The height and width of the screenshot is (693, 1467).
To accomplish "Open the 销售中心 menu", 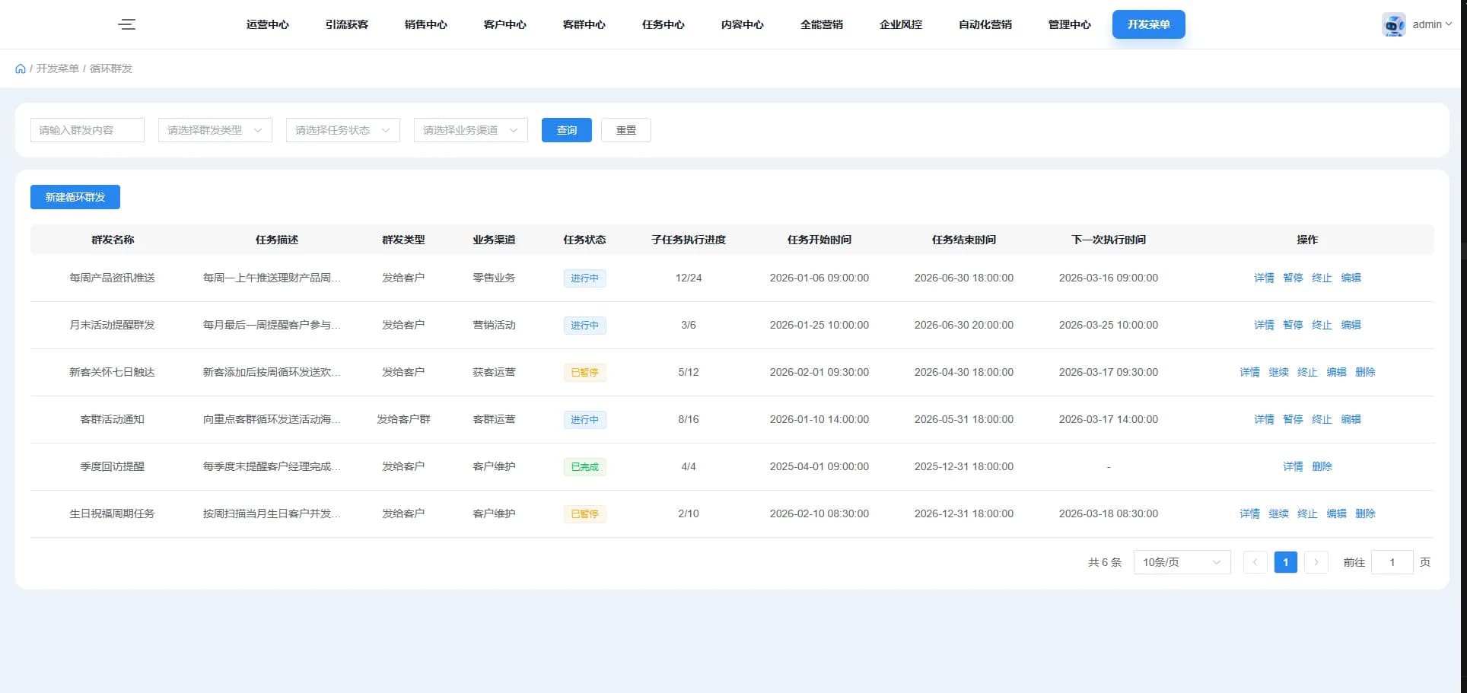I will click(426, 24).
